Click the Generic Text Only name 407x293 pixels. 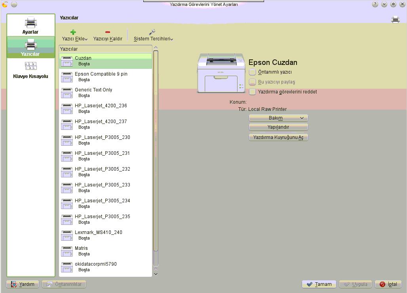(93, 90)
